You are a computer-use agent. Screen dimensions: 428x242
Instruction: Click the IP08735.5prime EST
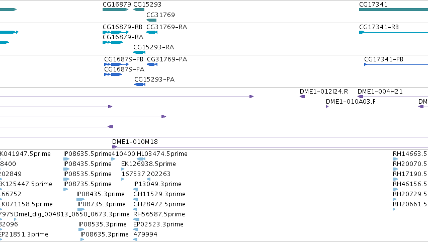[65, 189]
